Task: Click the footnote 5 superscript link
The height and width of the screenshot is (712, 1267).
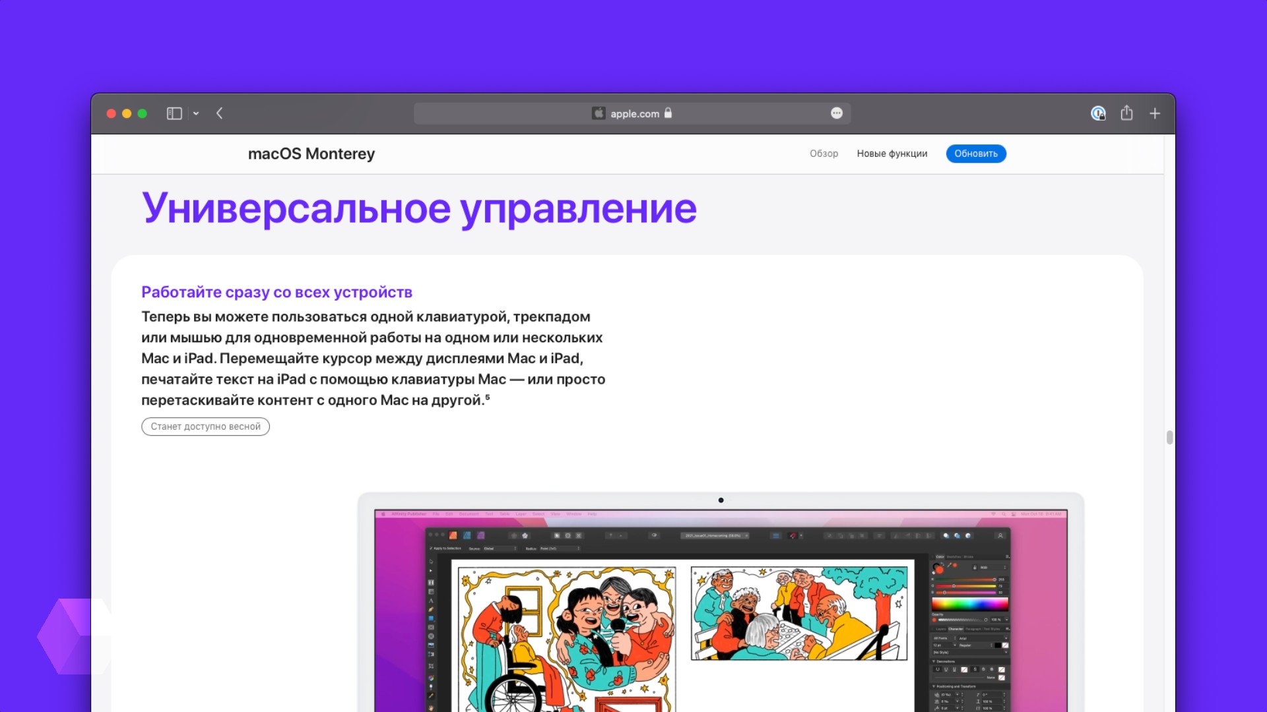Action: [488, 397]
